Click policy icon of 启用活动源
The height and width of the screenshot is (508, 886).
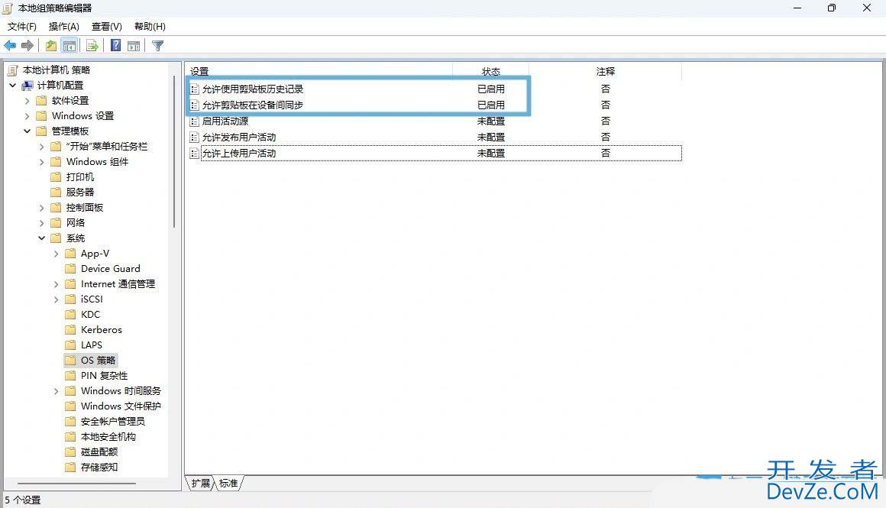pyautogui.click(x=194, y=121)
